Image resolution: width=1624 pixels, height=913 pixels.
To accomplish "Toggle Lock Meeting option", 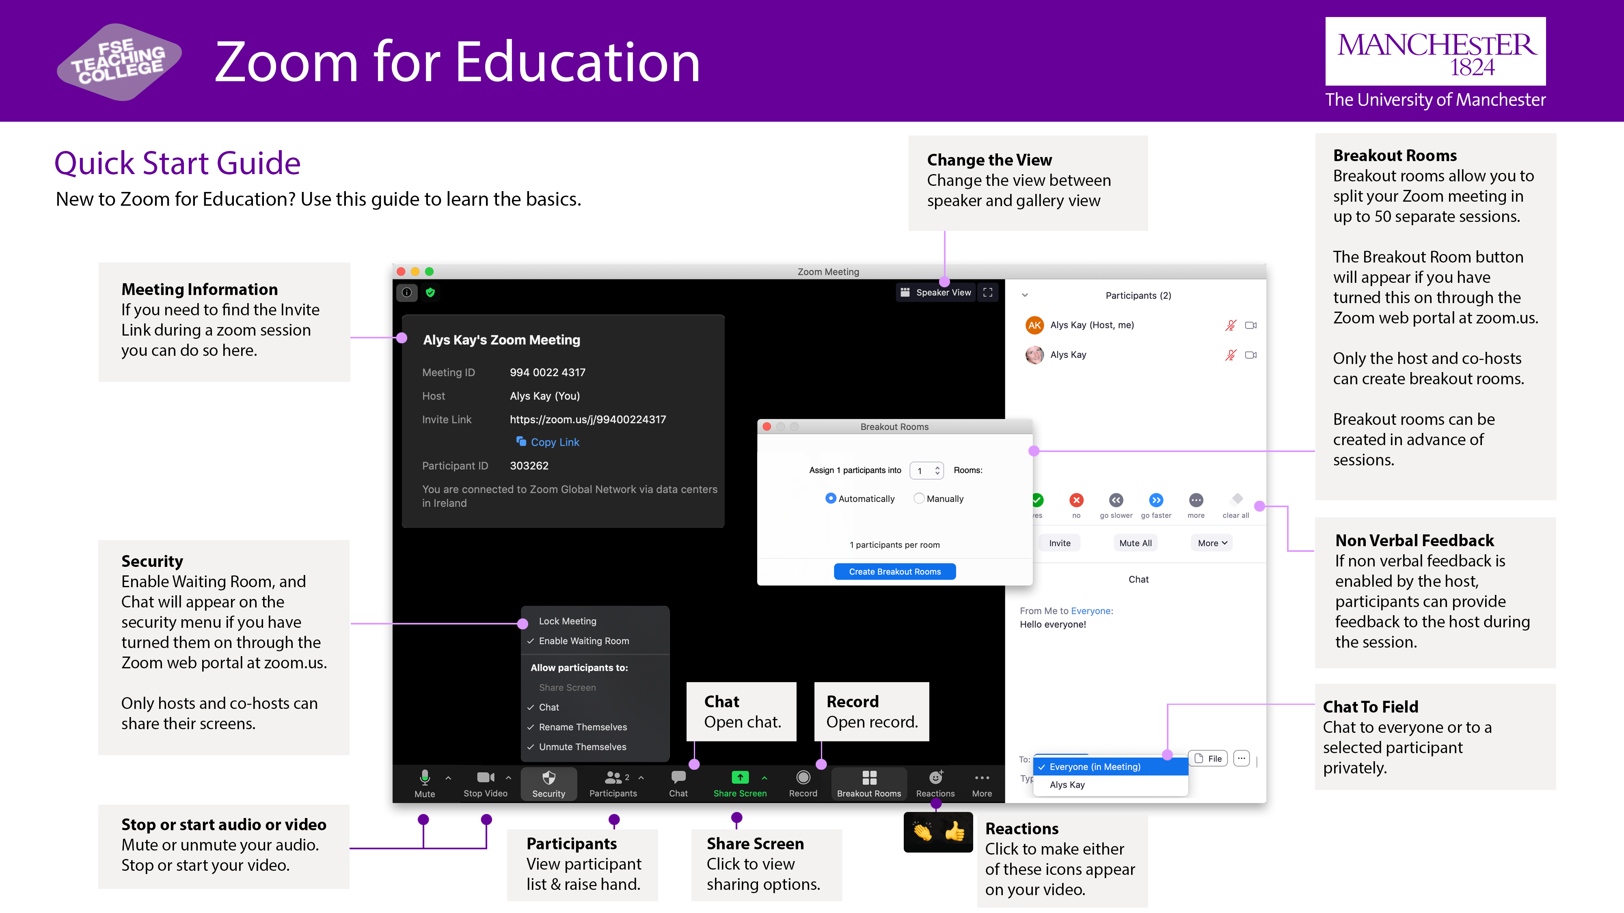I will (x=568, y=621).
